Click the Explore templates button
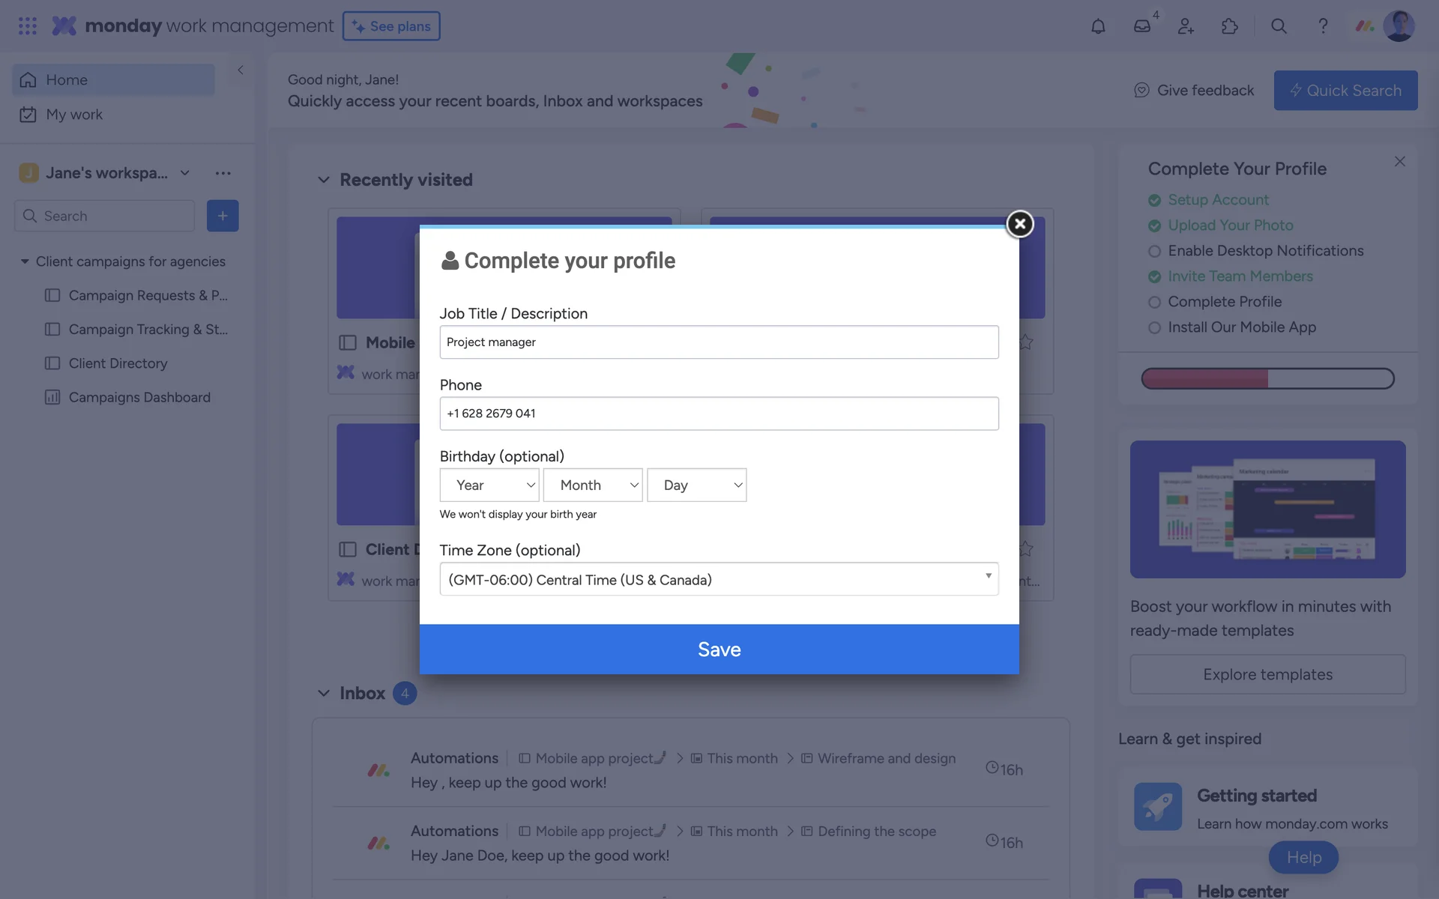 click(1267, 674)
